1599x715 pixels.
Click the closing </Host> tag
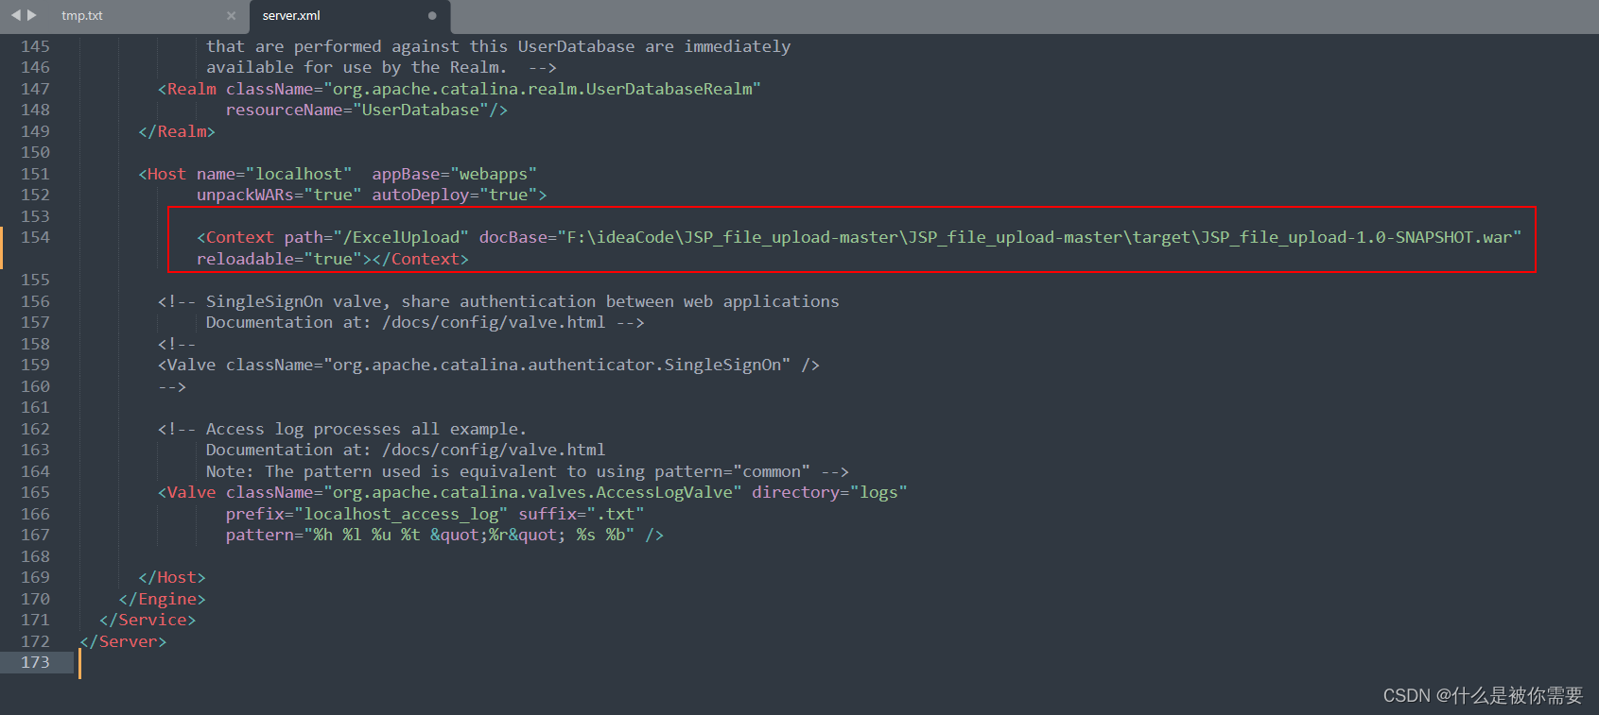pyautogui.click(x=172, y=577)
